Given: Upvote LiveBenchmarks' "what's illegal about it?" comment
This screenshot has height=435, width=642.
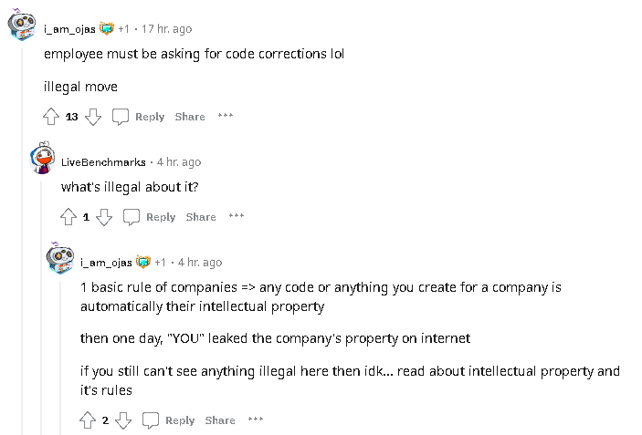Looking at the screenshot, I should 68,217.
